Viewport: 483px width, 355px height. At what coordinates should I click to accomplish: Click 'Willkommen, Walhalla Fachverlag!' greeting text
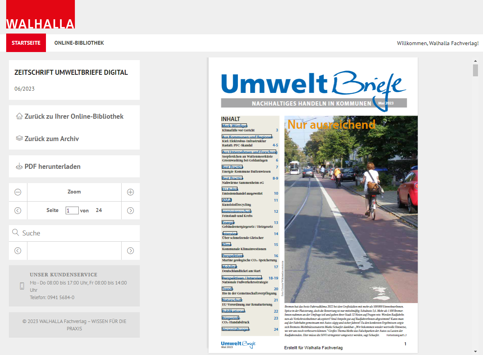pyautogui.click(x=438, y=43)
